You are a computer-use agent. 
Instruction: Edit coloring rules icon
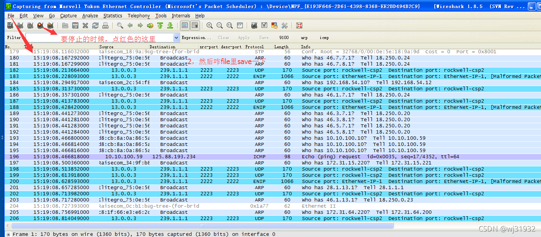275,25
